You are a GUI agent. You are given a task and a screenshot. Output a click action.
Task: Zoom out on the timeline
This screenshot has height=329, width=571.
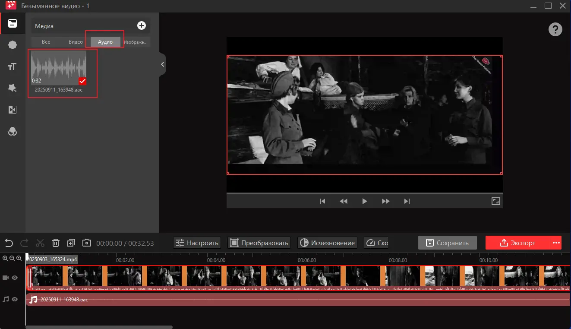point(13,258)
